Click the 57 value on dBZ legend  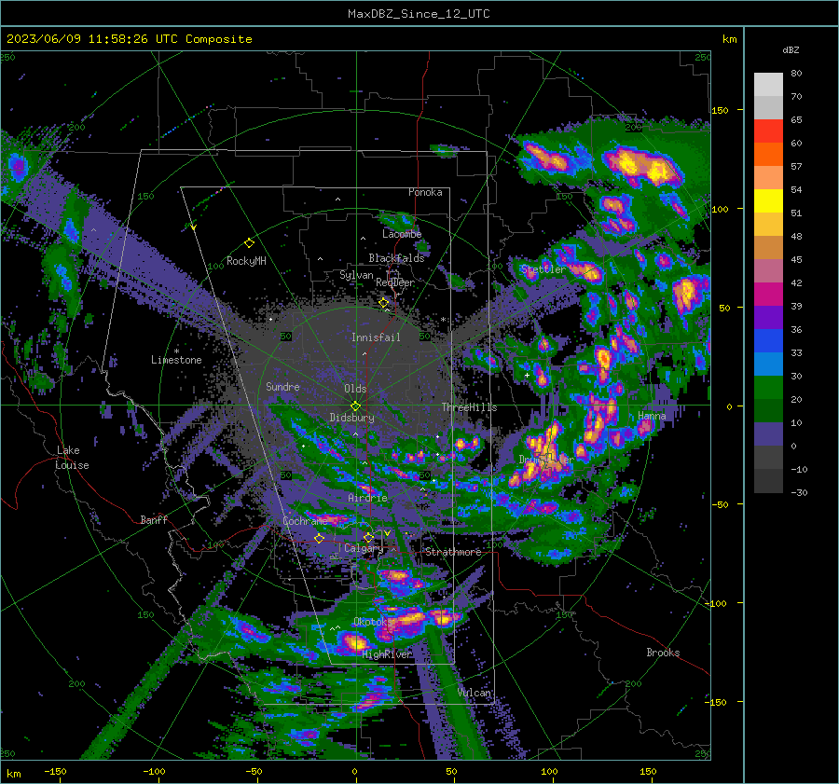click(796, 167)
